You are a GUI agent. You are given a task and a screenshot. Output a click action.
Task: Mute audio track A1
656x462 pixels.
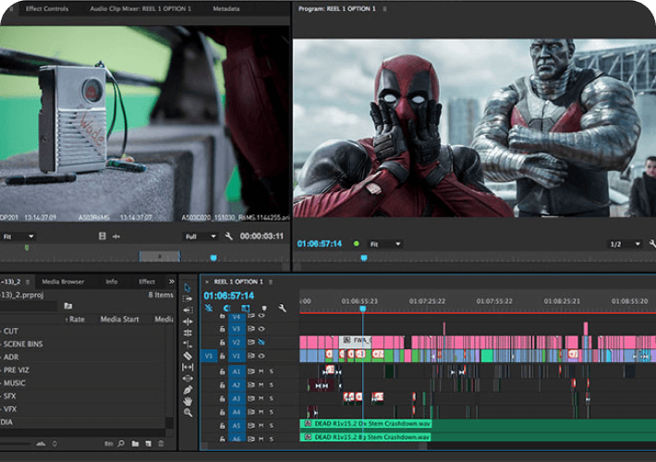point(261,371)
